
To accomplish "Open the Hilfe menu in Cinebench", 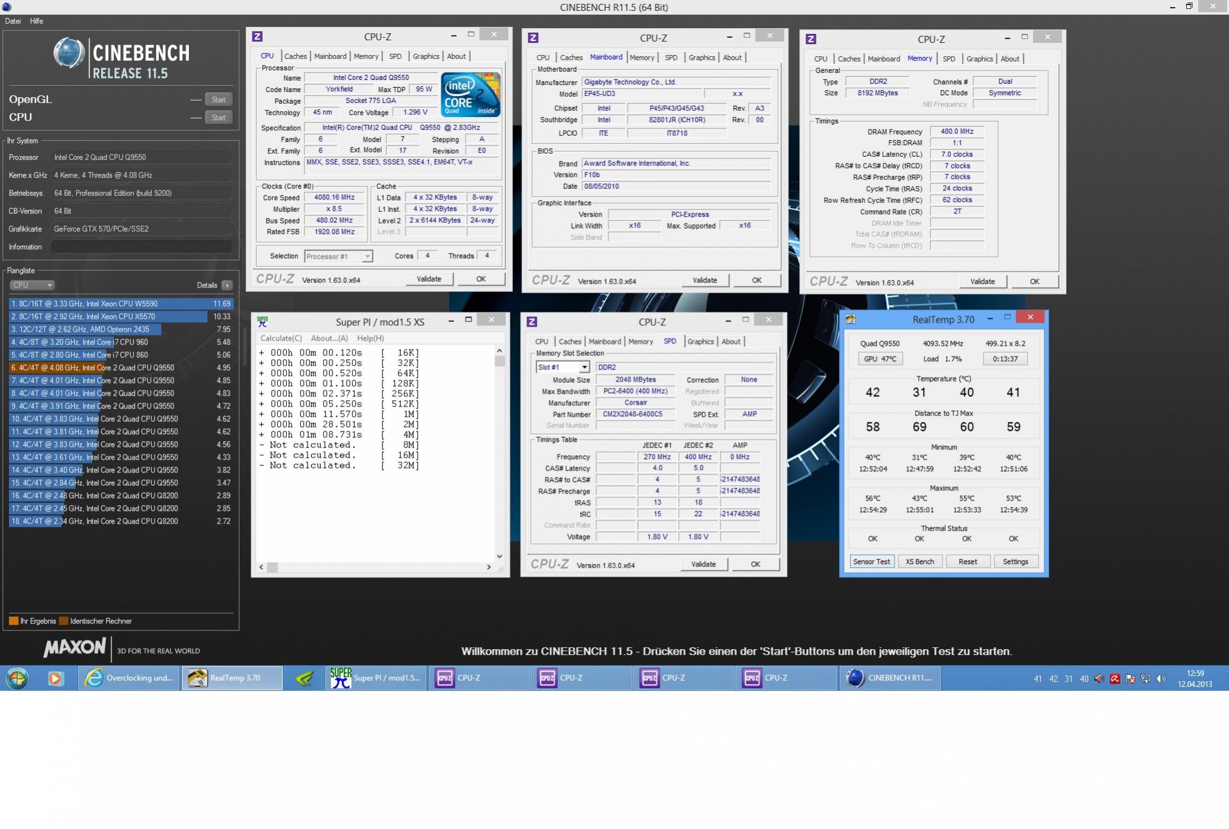I will (x=37, y=21).
